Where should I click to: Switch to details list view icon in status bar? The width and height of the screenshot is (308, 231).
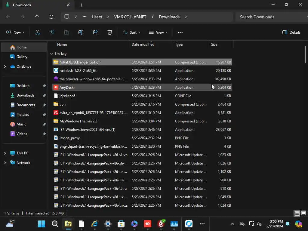coord(297,213)
